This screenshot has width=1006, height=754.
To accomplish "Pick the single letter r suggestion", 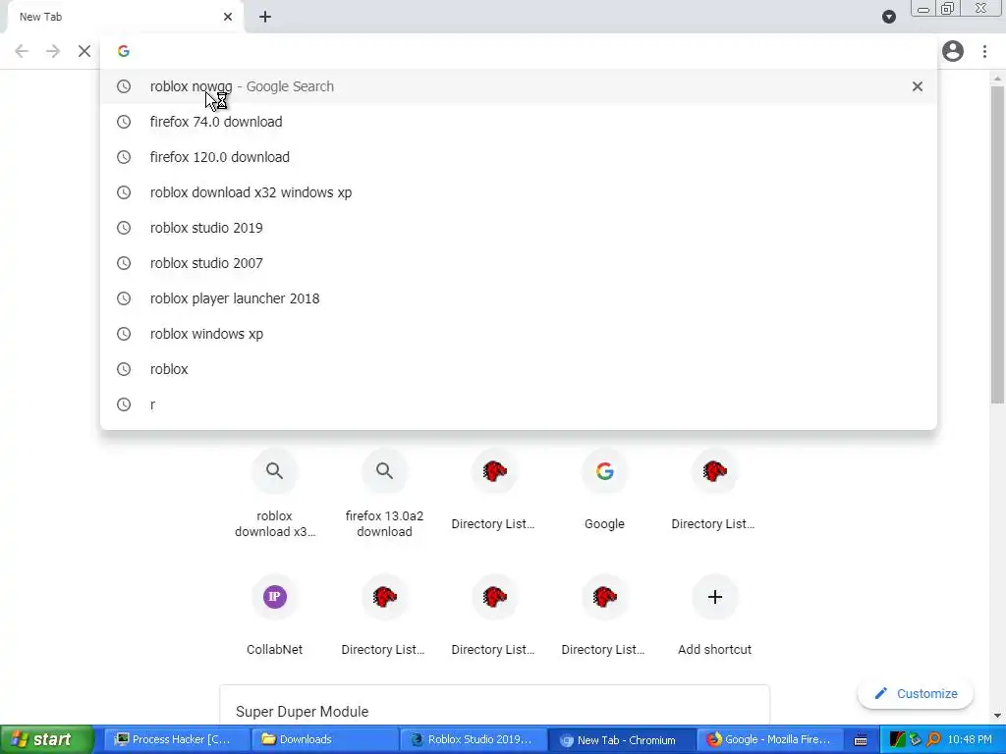I will point(519,404).
